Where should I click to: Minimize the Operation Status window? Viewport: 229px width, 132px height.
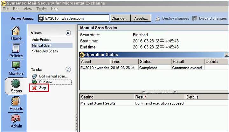coord(226,55)
